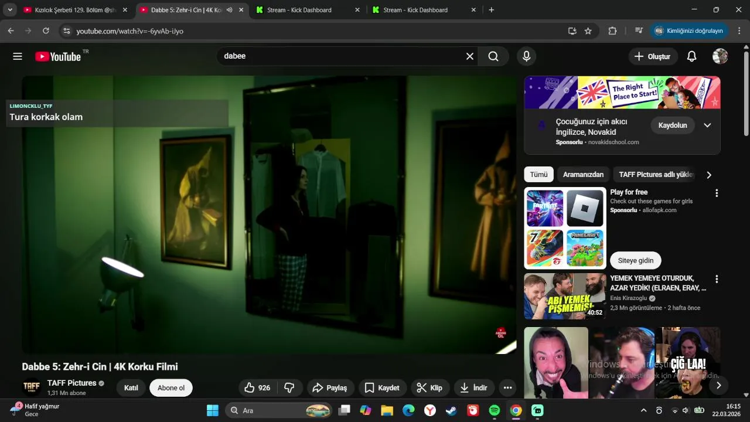Screen dimensions: 750x422
Task: Join channel with Katıl button
Action: pos(131,388)
